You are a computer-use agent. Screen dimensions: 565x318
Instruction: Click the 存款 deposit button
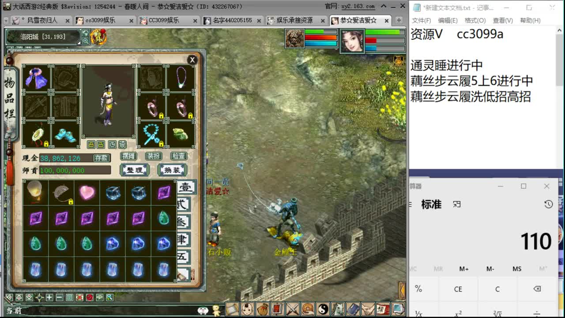tap(101, 158)
